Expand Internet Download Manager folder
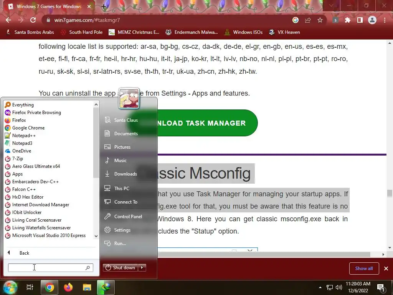The image size is (393, 295). (37, 205)
